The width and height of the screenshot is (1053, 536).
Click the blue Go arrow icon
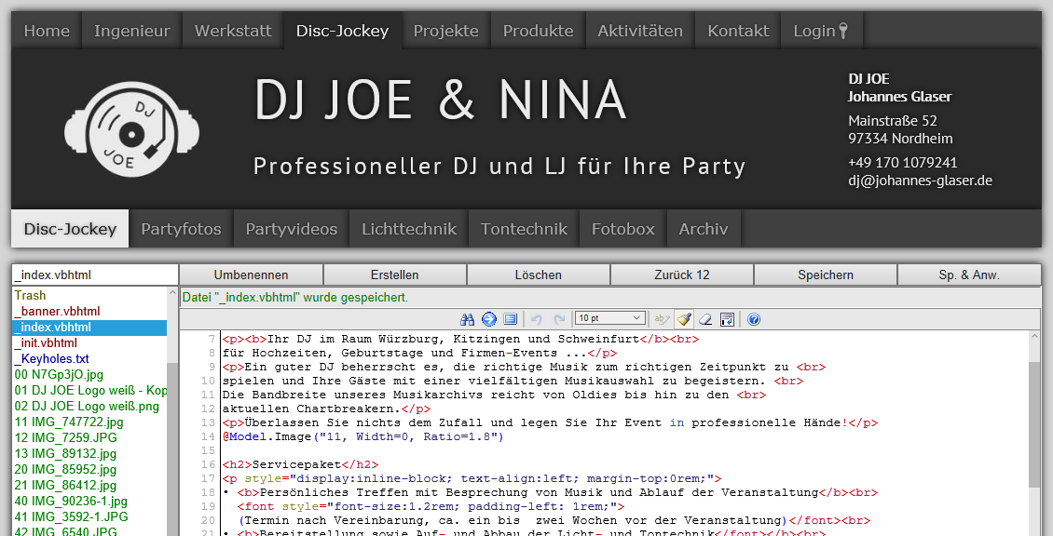488,318
